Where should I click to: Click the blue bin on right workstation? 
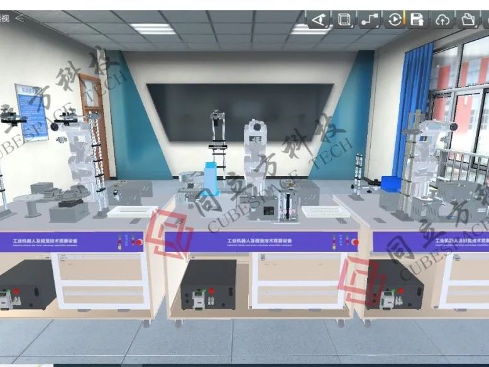pos(391,183)
